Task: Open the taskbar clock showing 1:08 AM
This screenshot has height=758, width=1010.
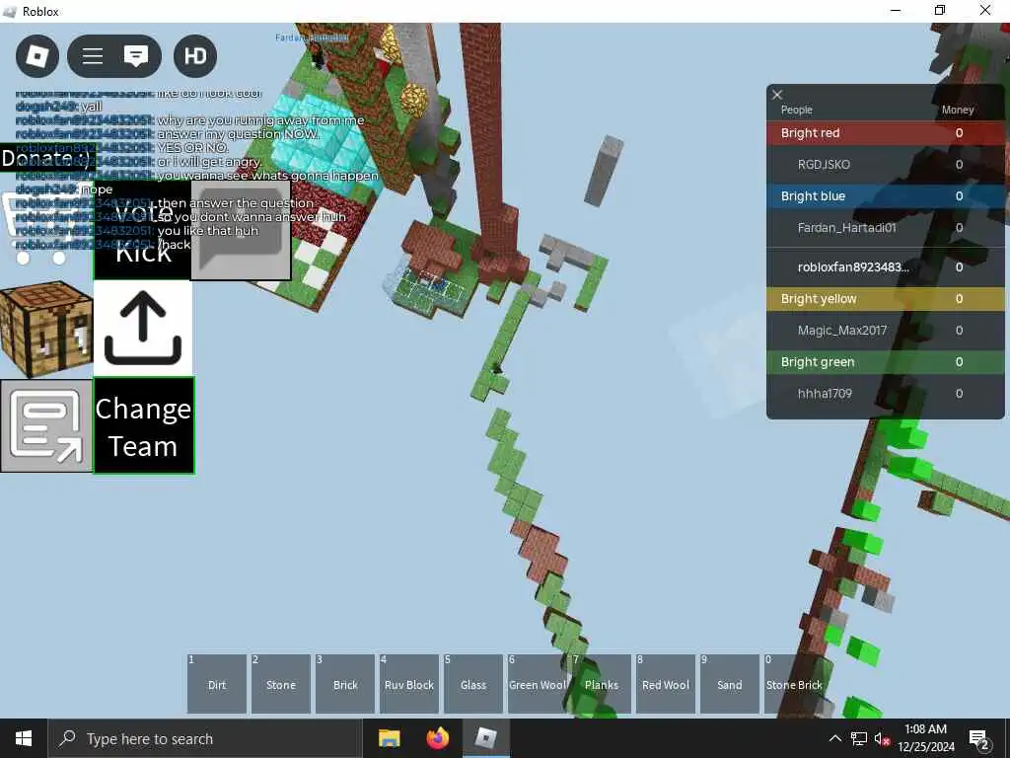Action: [x=925, y=738]
